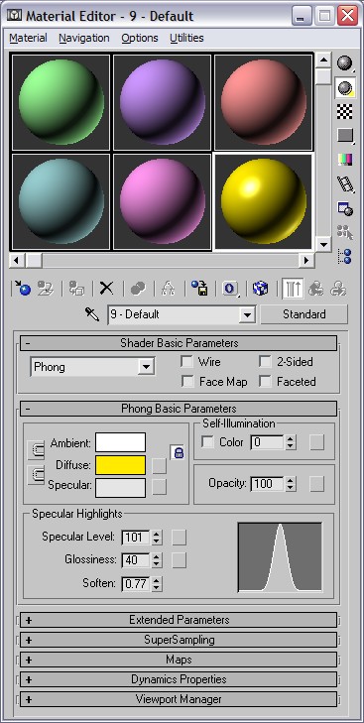364x723 pixels.
Task: Click the Standard material type button
Action: (304, 314)
